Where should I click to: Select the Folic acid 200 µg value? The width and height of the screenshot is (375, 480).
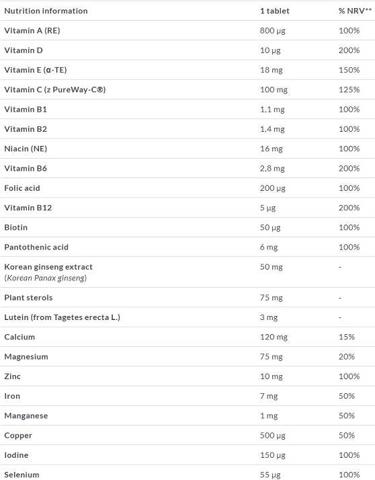click(272, 188)
